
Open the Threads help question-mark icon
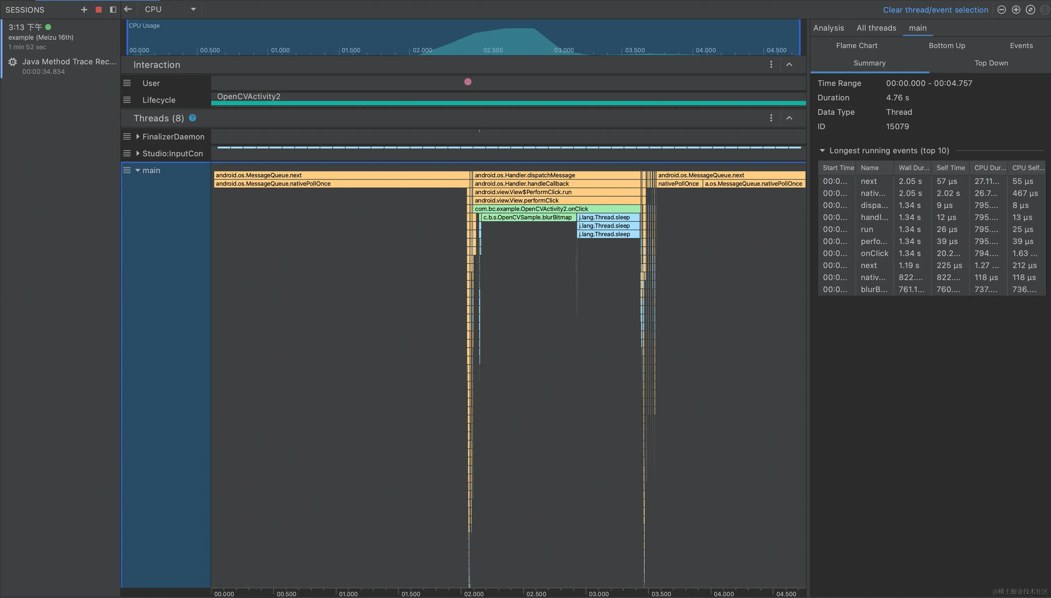(x=192, y=118)
